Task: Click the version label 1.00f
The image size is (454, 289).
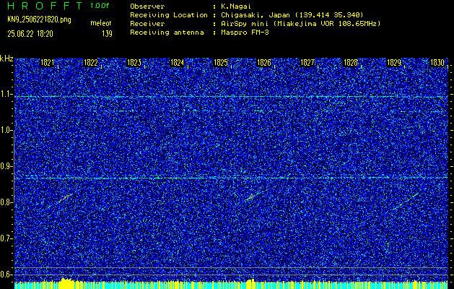Action: [100, 6]
